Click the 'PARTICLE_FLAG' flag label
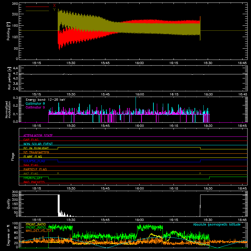 pos(35,169)
